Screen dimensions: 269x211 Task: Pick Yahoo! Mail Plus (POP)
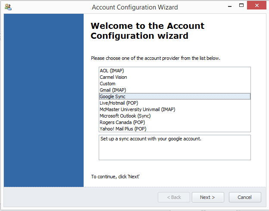(x=122, y=129)
